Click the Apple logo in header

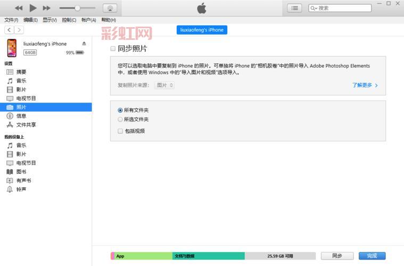tap(202, 8)
